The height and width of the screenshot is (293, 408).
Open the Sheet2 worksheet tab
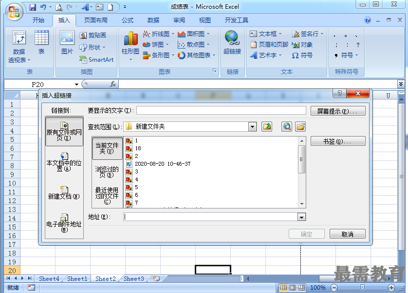tap(105, 279)
